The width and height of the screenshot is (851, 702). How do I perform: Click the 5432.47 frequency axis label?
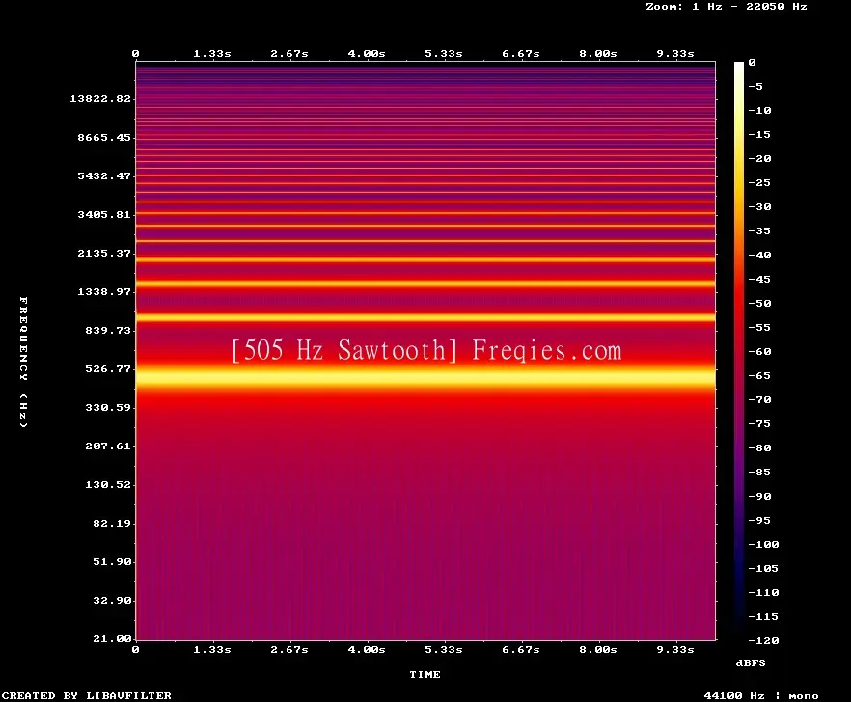coord(104,175)
